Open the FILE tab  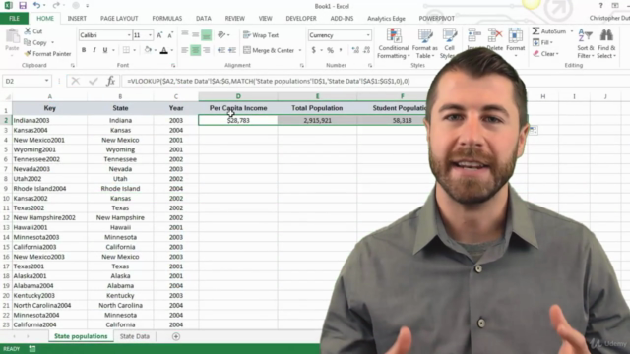tap(14, 19)
